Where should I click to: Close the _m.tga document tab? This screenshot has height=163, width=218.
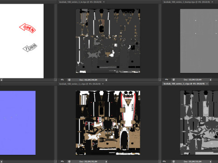tap(104, 2)
